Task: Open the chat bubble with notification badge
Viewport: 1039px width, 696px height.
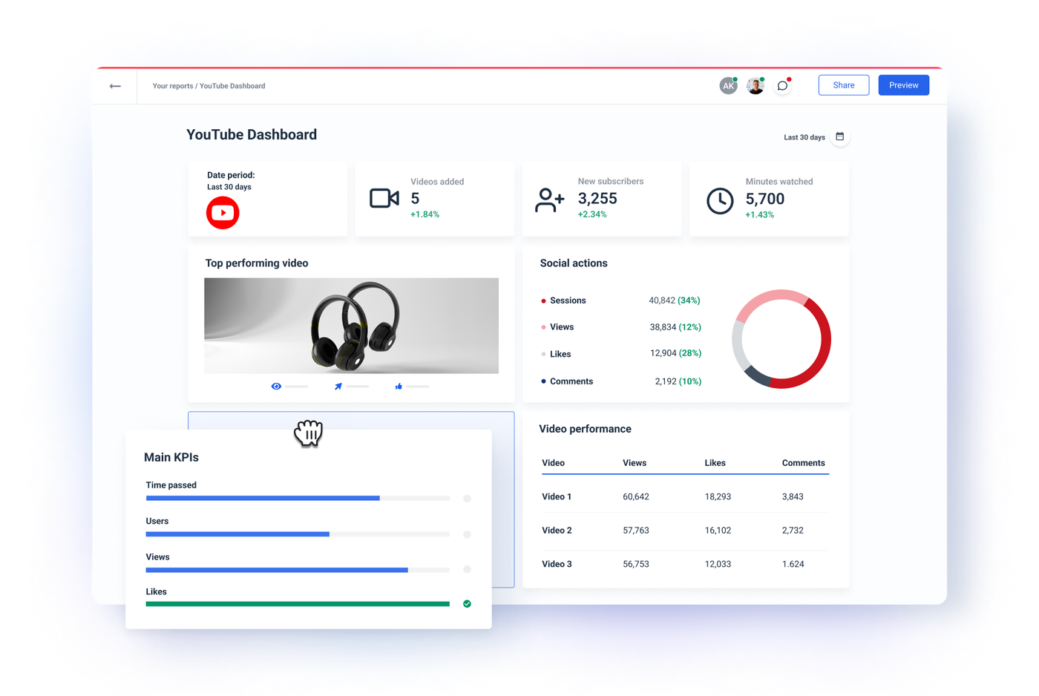Action: click(782, 85)
